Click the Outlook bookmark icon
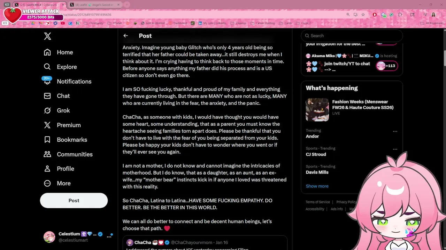The width and height of the screenshot is (446, 250). click(x=70, y=23)
